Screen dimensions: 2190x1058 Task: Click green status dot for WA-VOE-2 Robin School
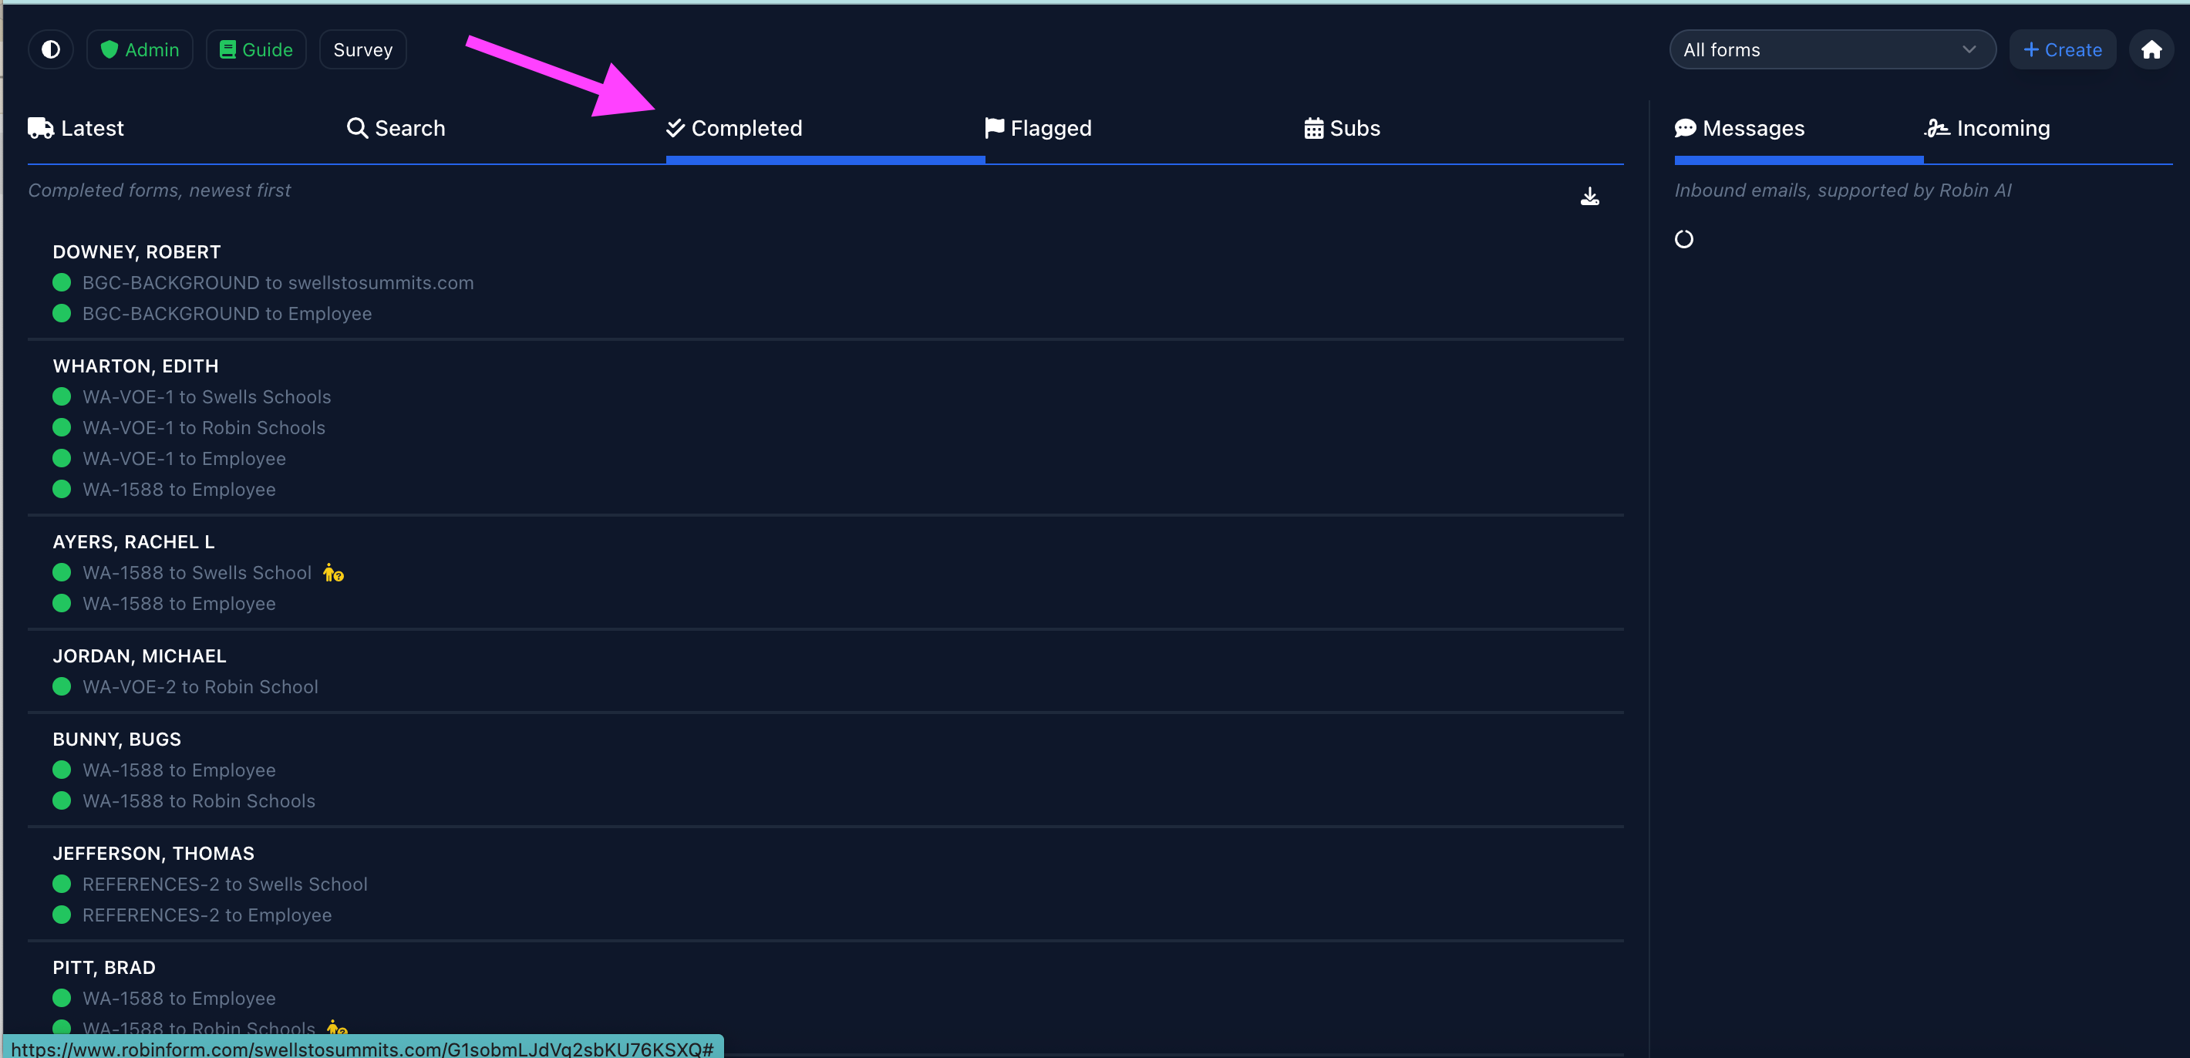pyautogui.click(x=61, y=686)
